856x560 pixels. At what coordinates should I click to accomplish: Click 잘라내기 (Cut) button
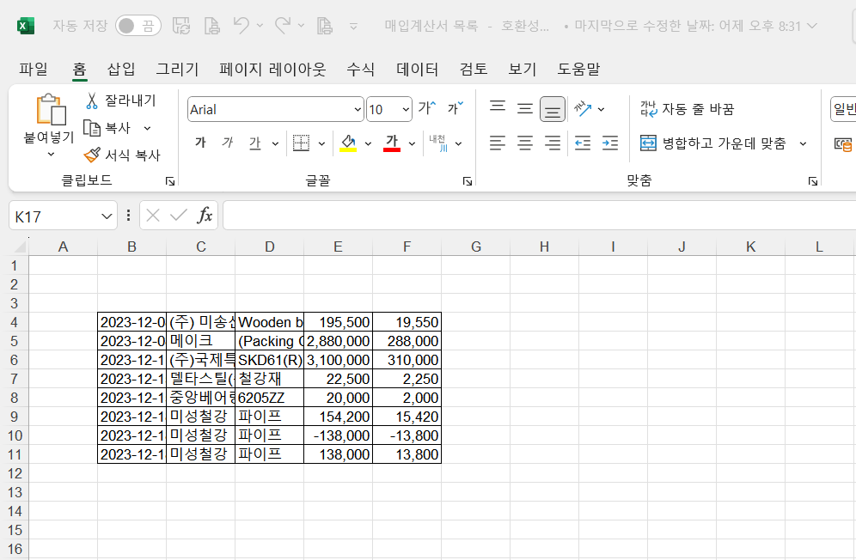[x=120, y=100]
